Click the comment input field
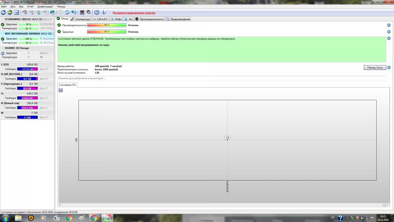 pos(222,78)
